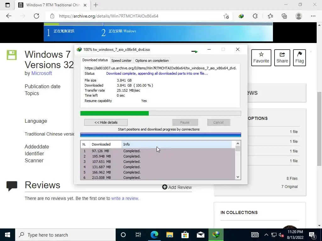Click the Share button on archive page
This screenshot has height=241, width=322.
click(x=282, y=58)
